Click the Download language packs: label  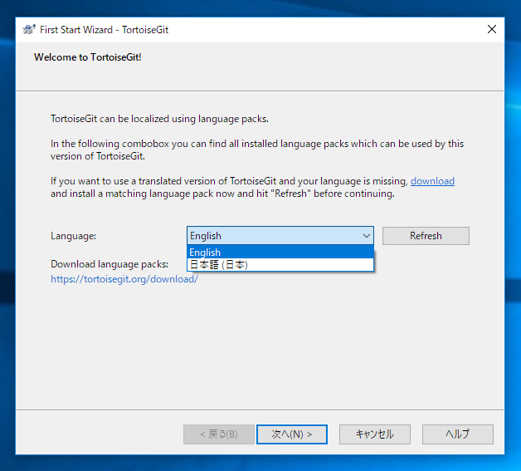110,264
